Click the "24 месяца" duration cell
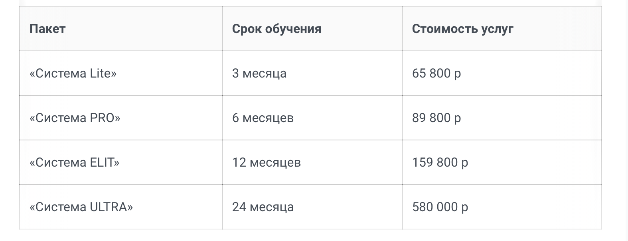Viewport: 628px width, 241px height. pyautogui.click(x=263, y=207)
